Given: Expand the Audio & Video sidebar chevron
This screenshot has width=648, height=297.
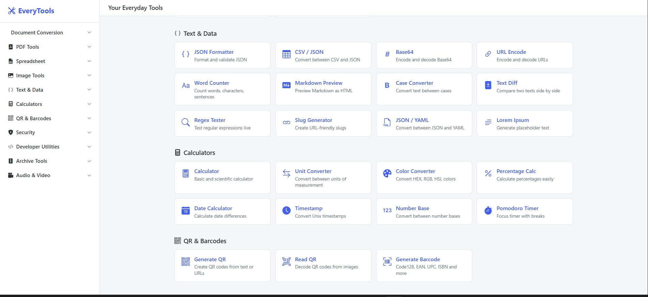Looking at the screenshot, I should (x=89, y=175).
